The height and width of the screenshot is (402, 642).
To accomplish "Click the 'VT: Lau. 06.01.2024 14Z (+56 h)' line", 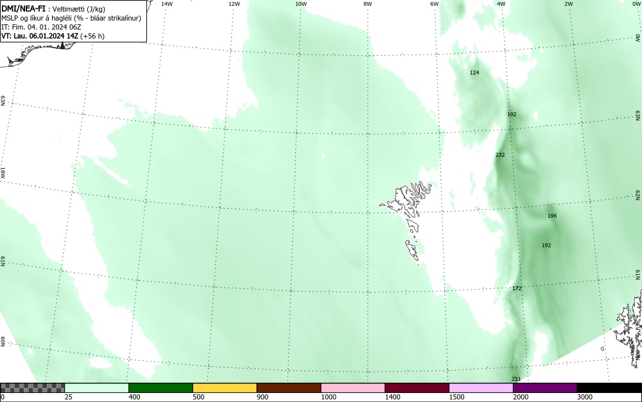I will click(x=53, y=36).
